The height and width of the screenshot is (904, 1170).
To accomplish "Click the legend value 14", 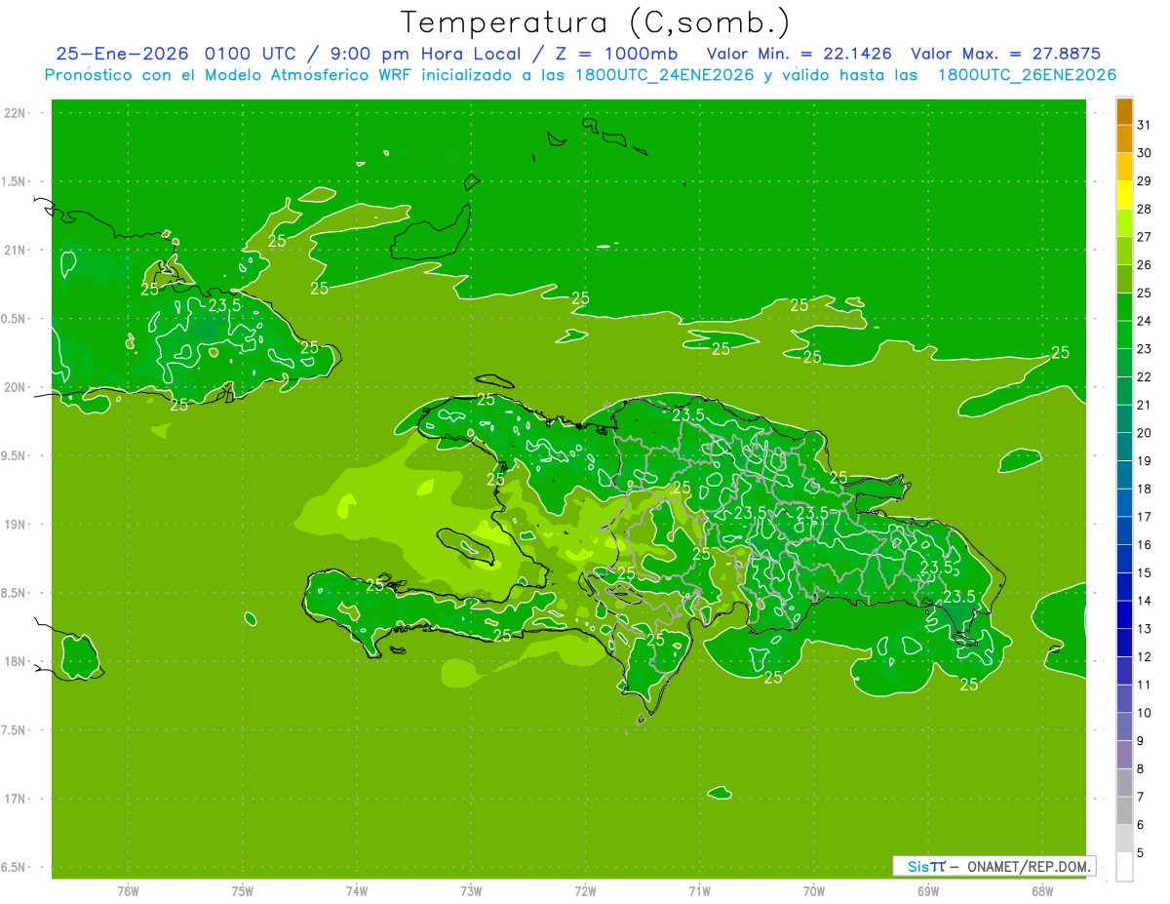I will click(1145, 601).
